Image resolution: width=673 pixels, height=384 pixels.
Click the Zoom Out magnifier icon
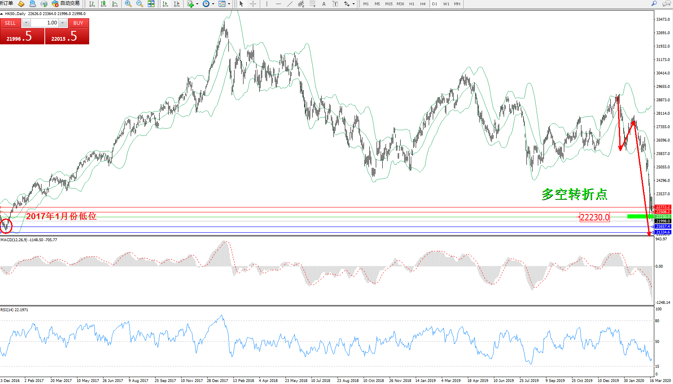[x=140, y=4]
